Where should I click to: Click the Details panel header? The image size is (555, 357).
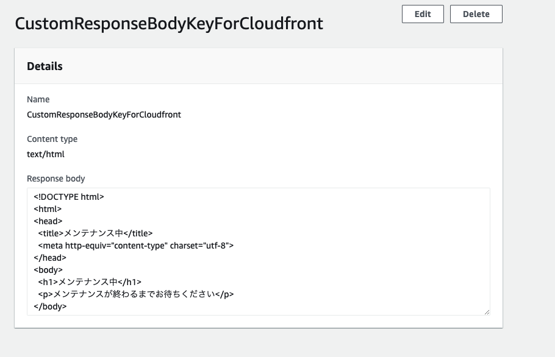[259, 66]
